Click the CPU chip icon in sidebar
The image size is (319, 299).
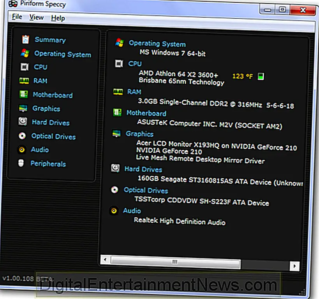(x=25, y=67)
